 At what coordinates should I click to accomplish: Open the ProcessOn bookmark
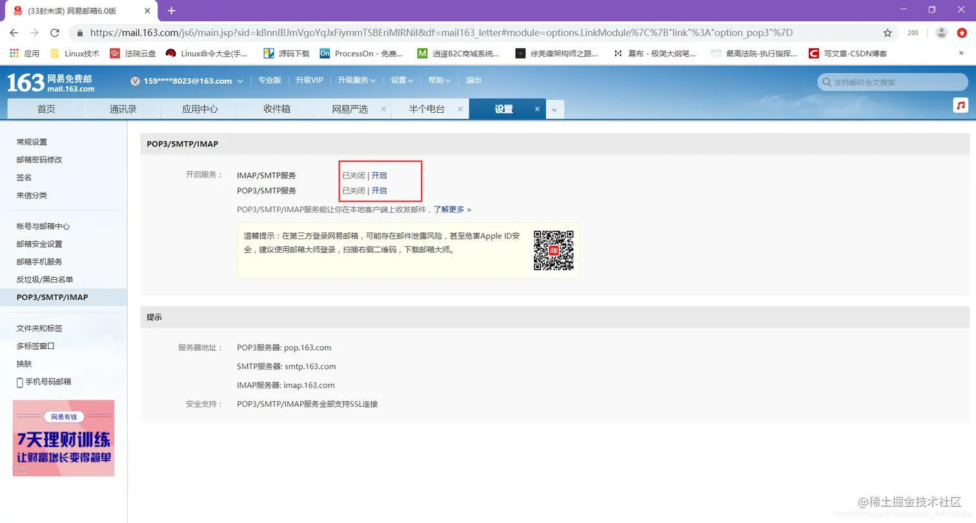tap(362, 54)
